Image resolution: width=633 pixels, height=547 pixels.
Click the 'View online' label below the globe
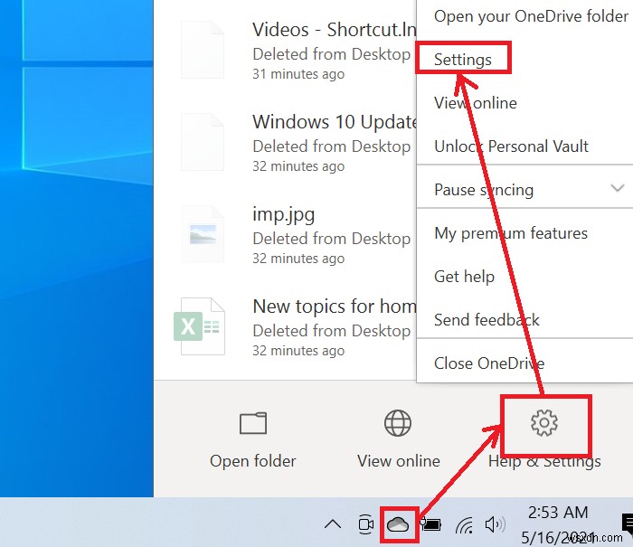coord(399,461)
